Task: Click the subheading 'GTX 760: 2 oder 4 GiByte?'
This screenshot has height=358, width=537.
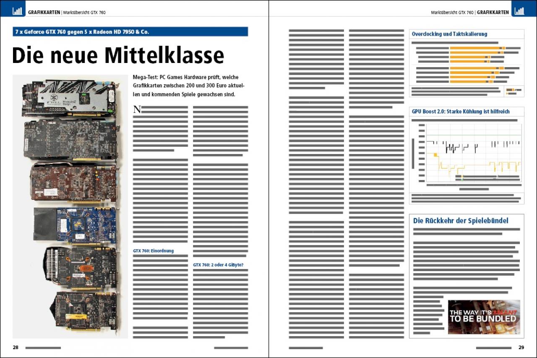Action: pos(218,265)
